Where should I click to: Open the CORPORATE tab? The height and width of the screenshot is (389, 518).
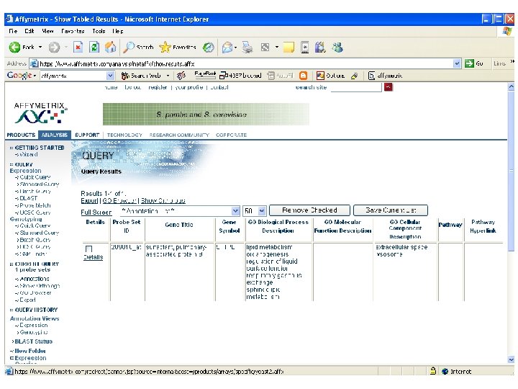point(231,135)
